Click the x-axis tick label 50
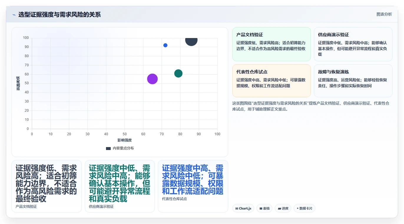 click(125, 134)
